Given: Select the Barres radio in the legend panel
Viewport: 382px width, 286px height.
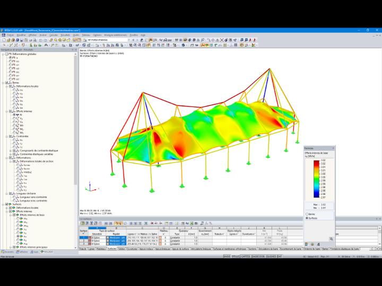Looking at the screenshot, I should coord(307,215).
